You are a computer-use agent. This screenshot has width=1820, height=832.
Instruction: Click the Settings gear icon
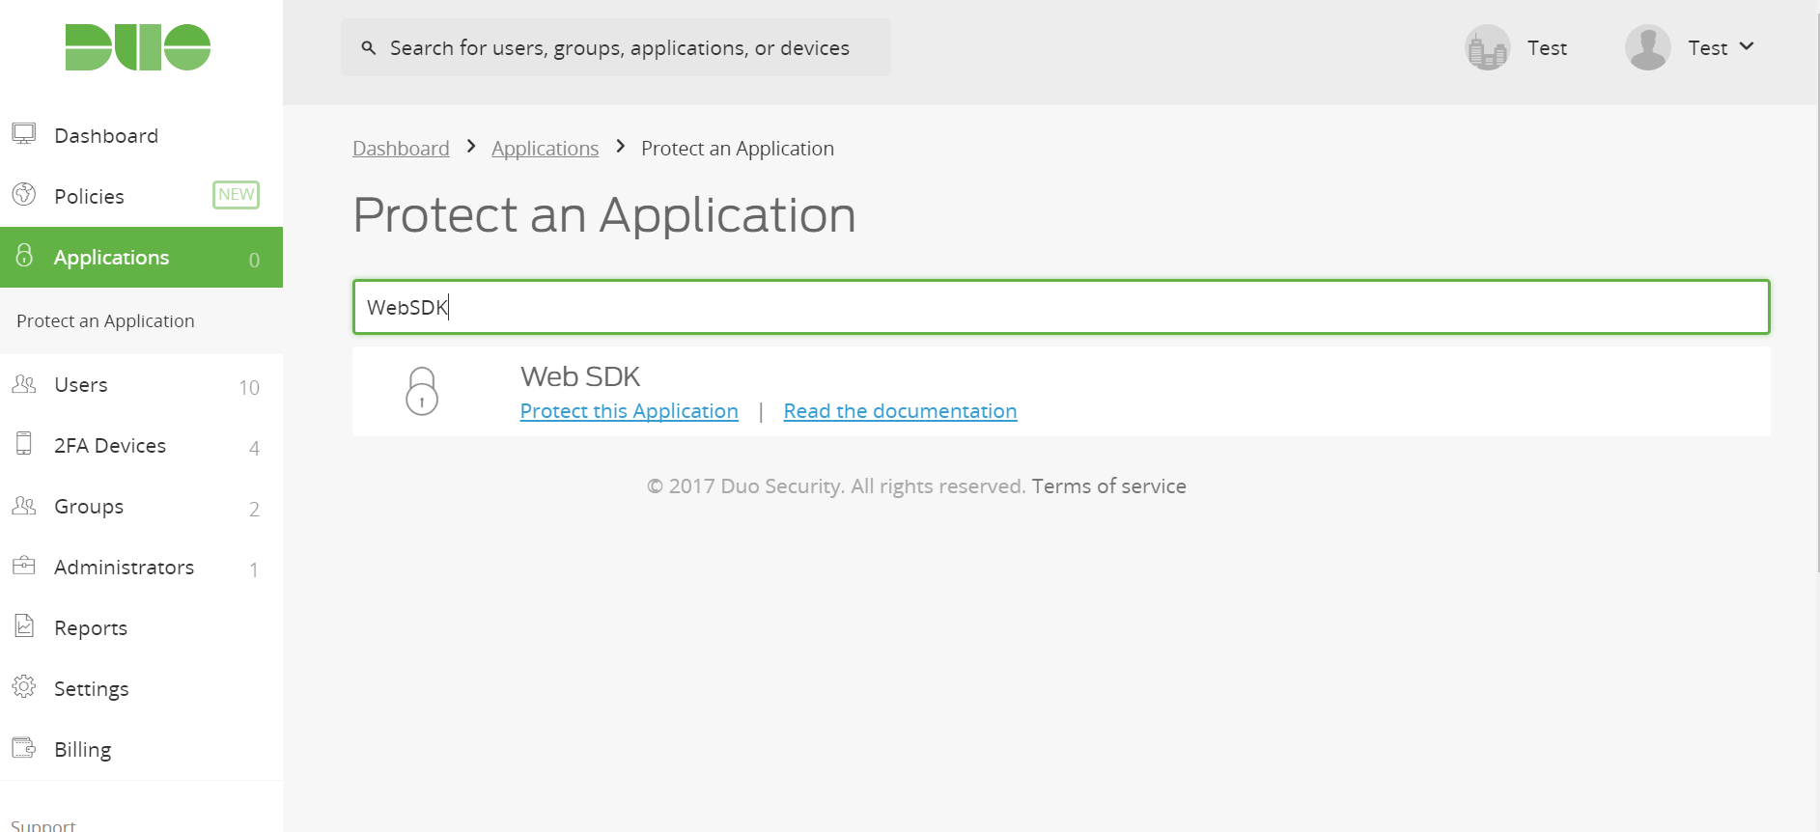(24, 687)
